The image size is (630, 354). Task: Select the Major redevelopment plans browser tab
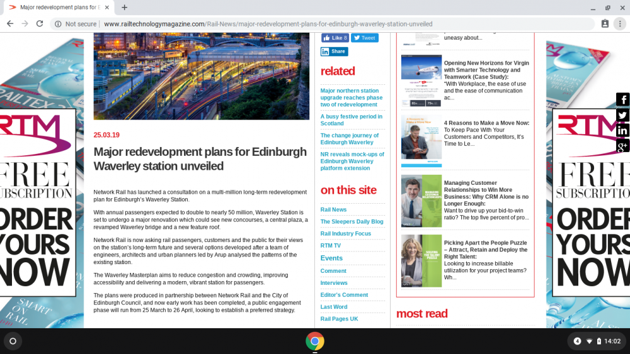pyautogui.click(x=59, y=7)
